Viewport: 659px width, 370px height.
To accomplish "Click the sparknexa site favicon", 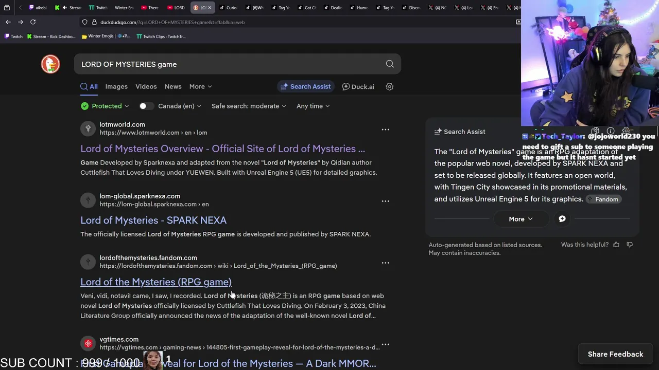I will [x=88, y=200].
